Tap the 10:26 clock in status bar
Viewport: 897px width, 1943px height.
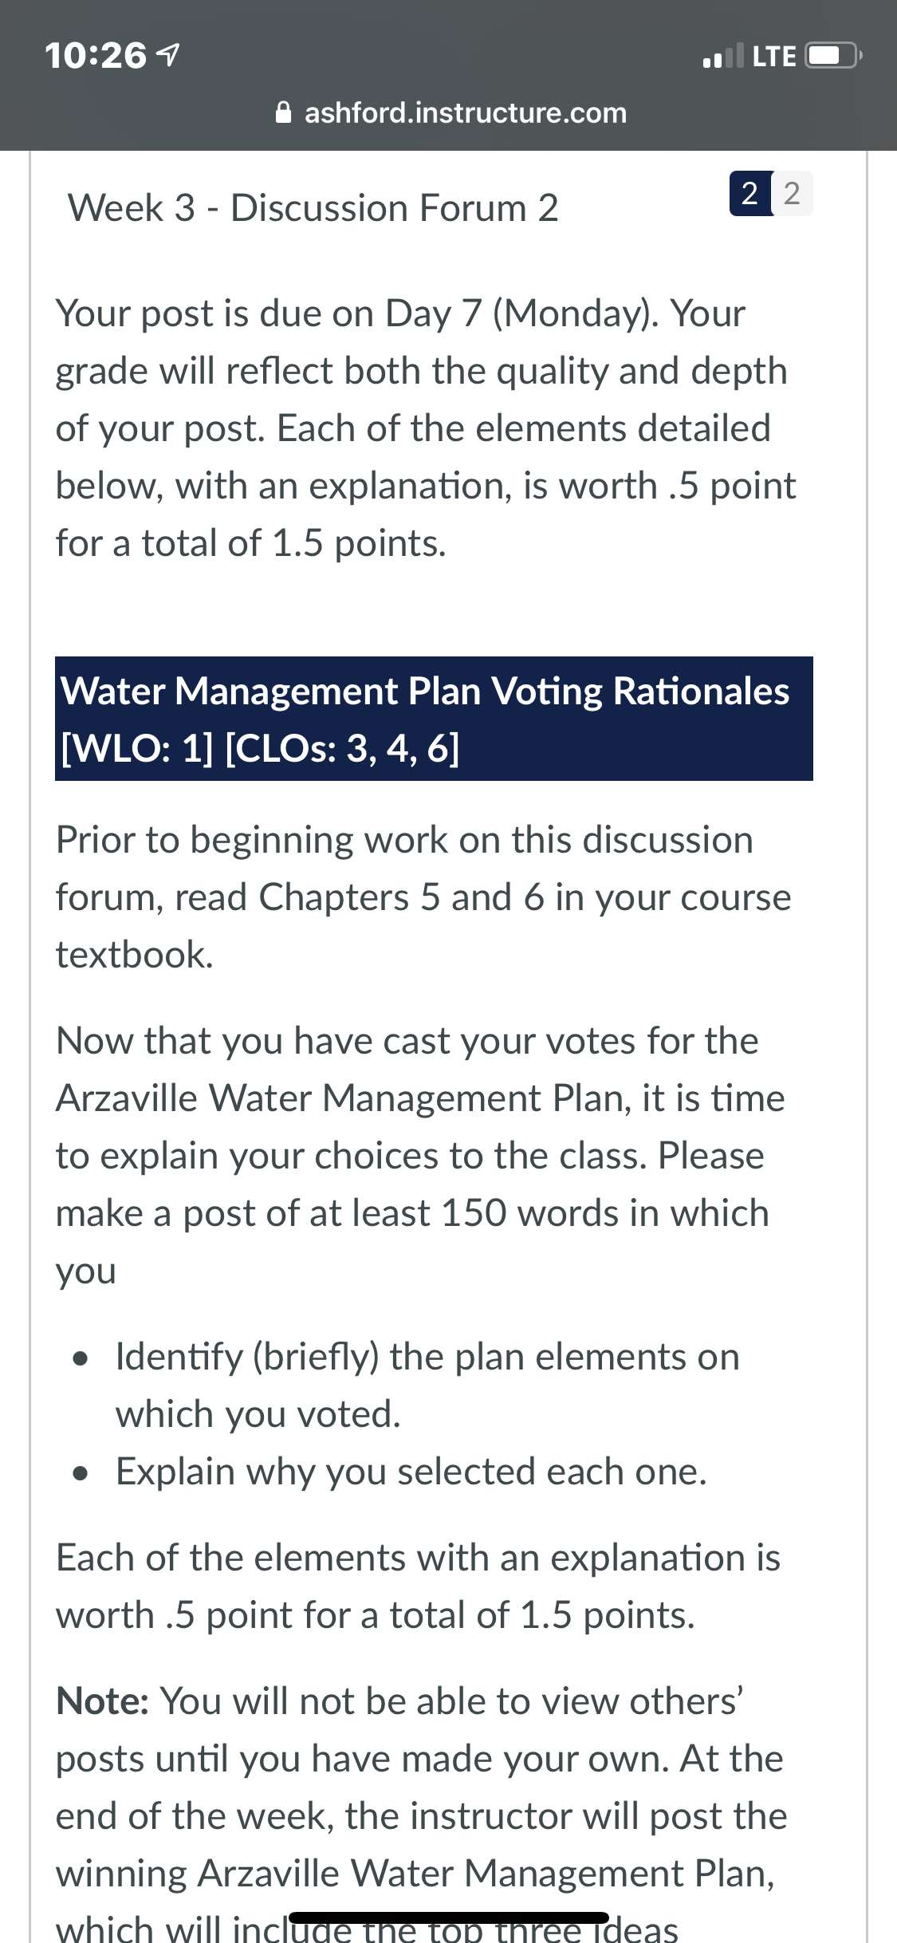point(96,55)
